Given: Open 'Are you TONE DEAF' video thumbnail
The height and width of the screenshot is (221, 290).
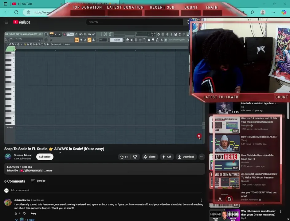Looking at the screenshot, I should (x=225, y=199).
